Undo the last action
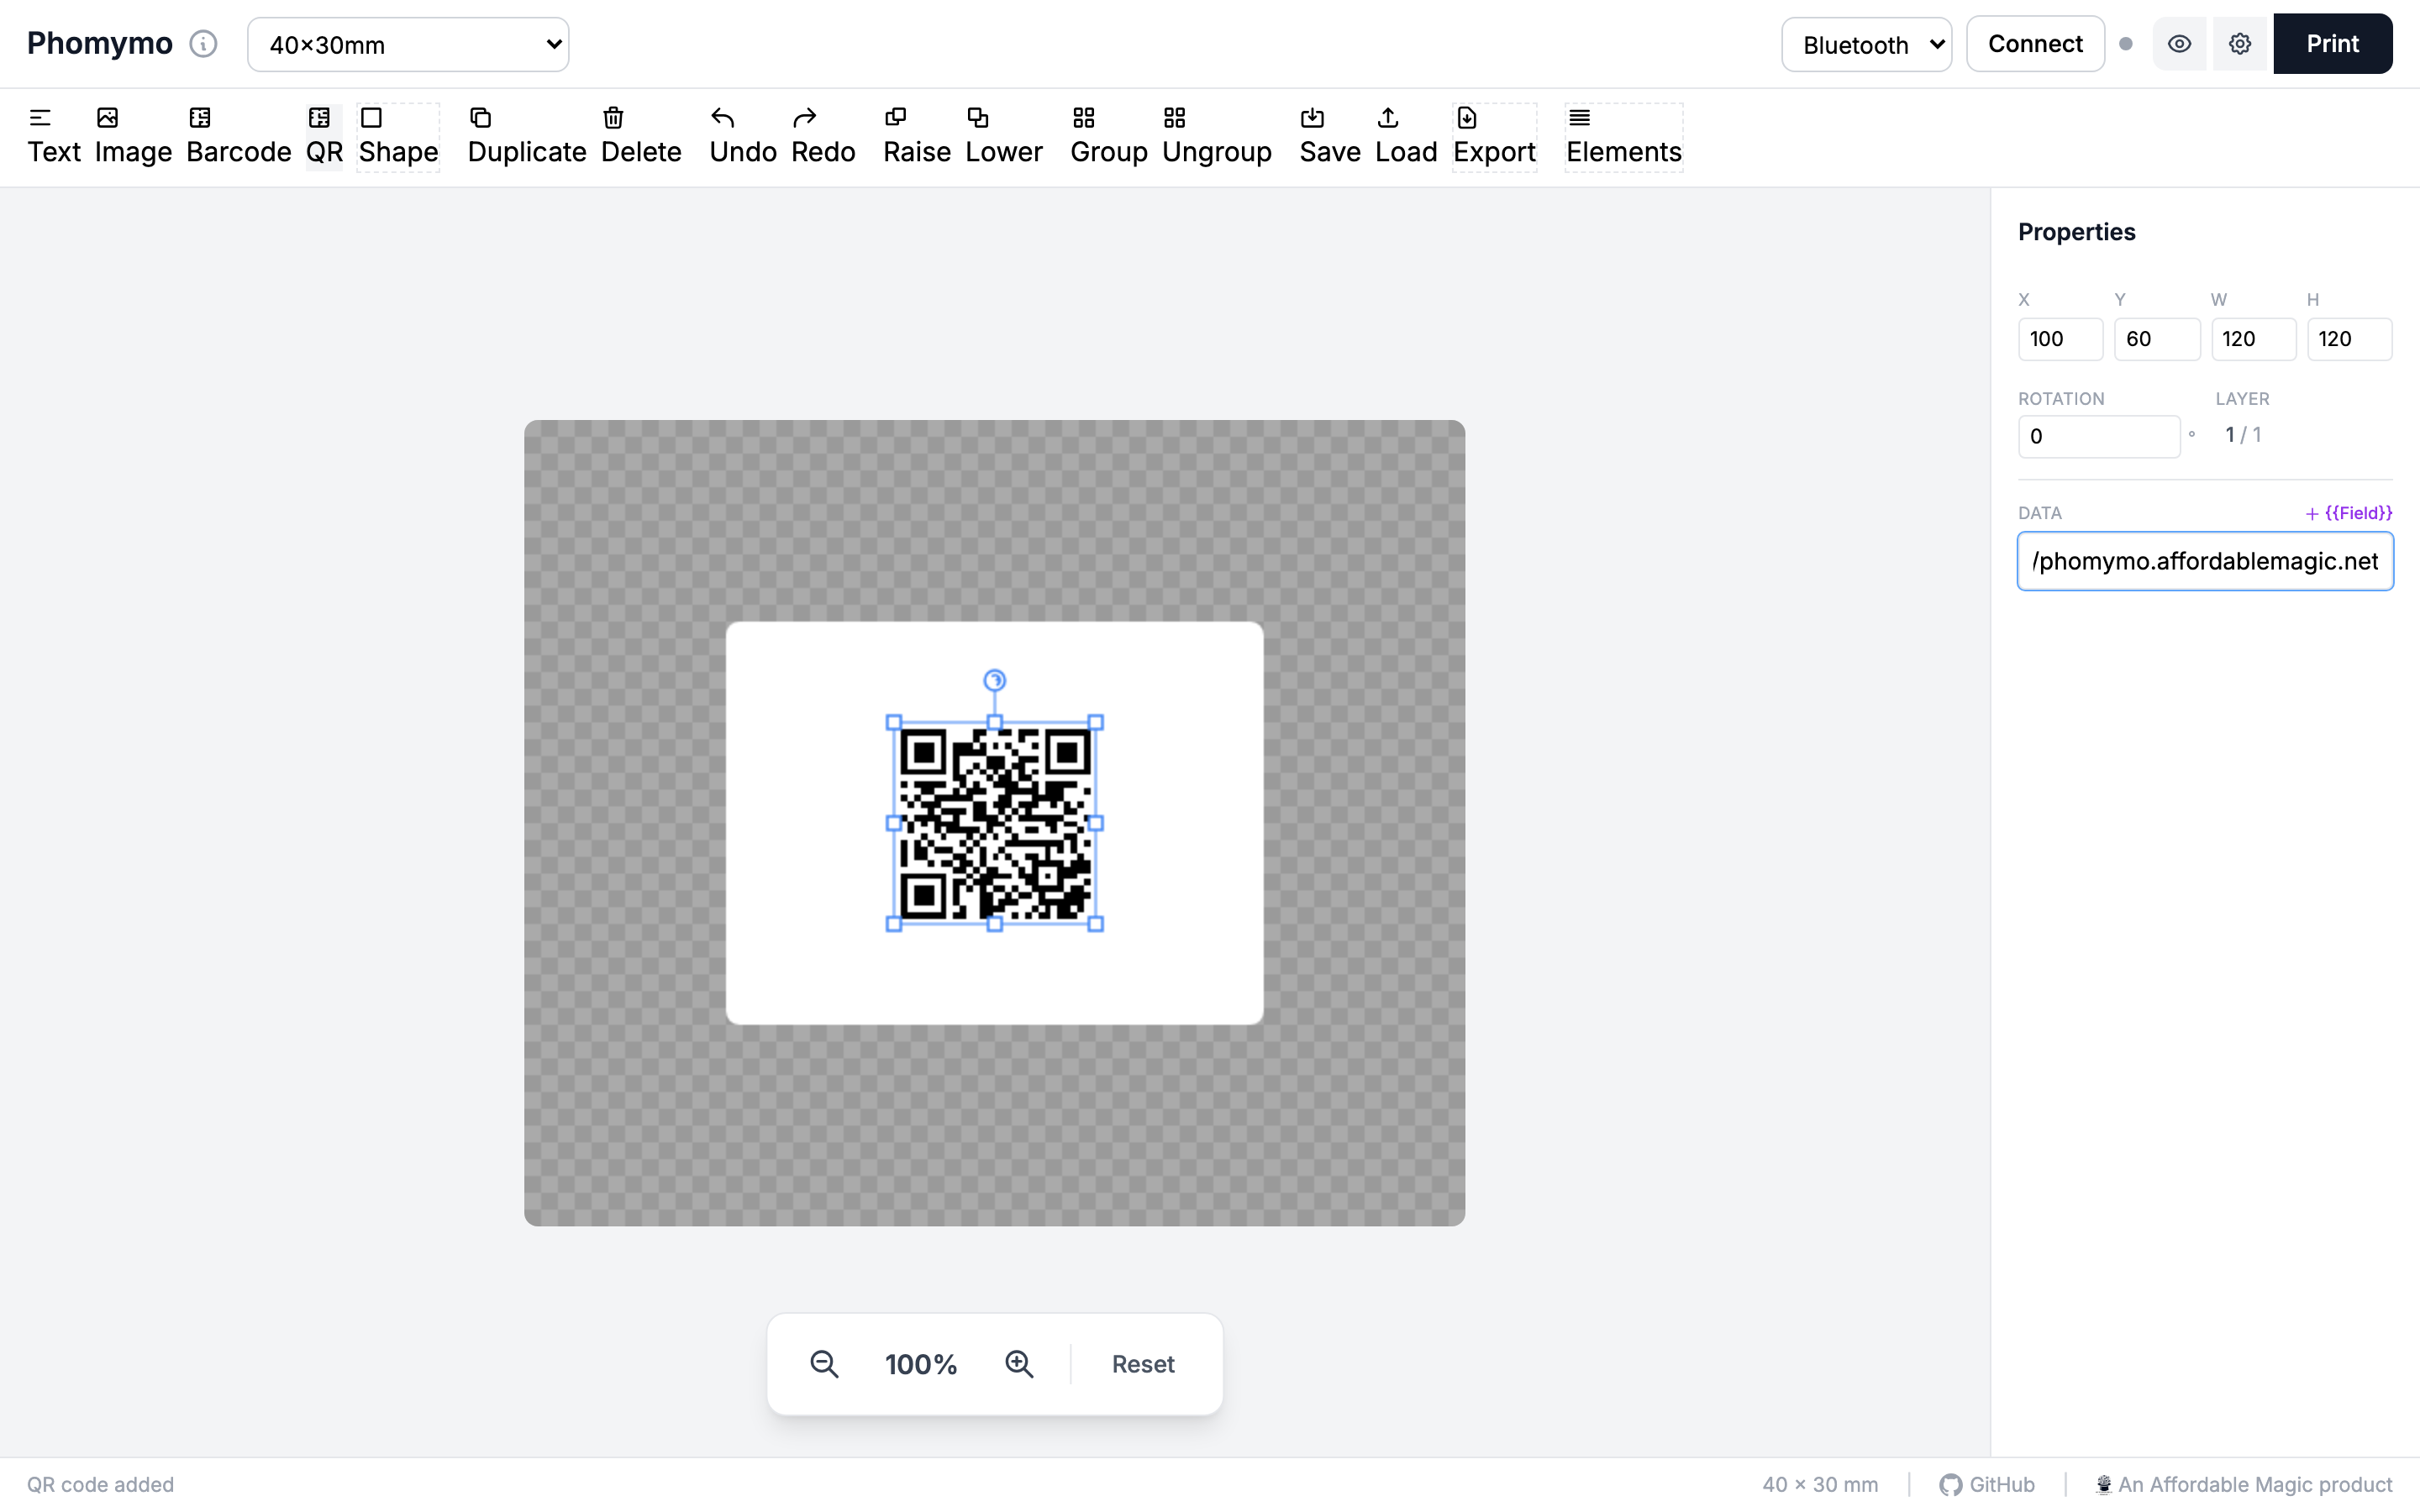Viewport: 2420px width, 1512px height. 742,135
